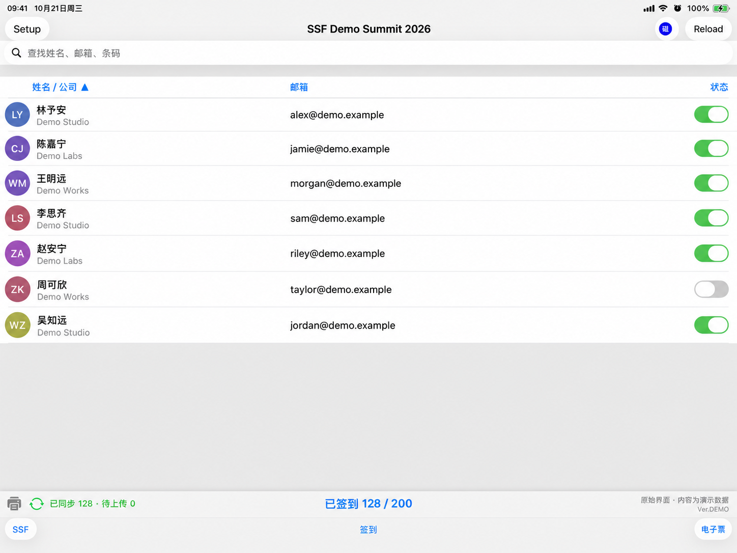The image size is (737, 553).
Task: Sort the list by 状态 column
Action: coord(719,87)
